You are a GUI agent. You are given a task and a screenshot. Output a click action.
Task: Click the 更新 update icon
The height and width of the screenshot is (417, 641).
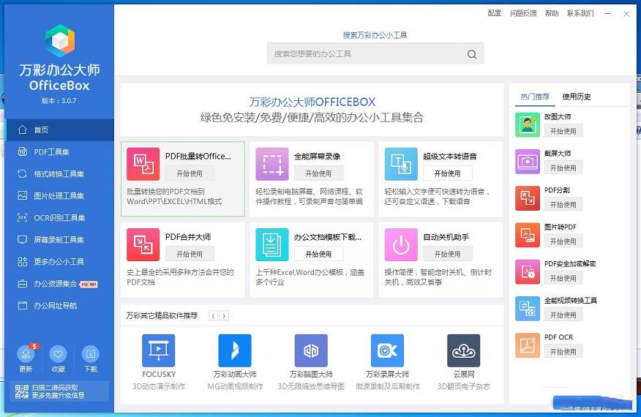(26, 354)
